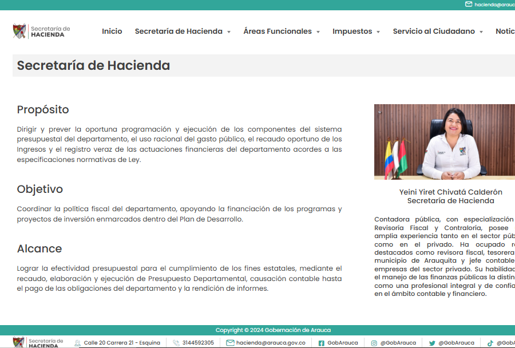
Task: Expand the Servicio al Ciudadano dropdown arrow
Action: click(481, 32)
